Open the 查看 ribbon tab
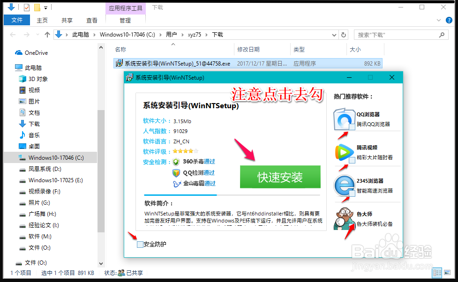Viewport: 458px width, 282px height. 92,21
